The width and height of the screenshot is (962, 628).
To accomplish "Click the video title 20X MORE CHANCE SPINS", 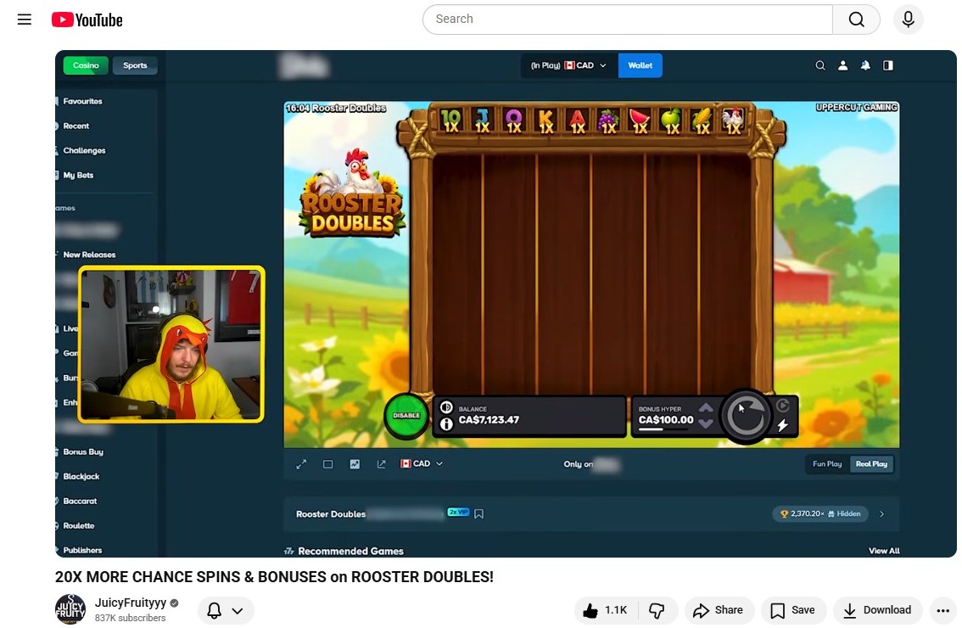I will pos(274,577).
